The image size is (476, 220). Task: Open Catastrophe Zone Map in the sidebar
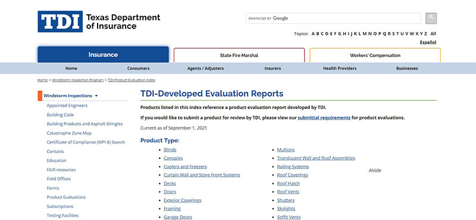pos(69,133)
